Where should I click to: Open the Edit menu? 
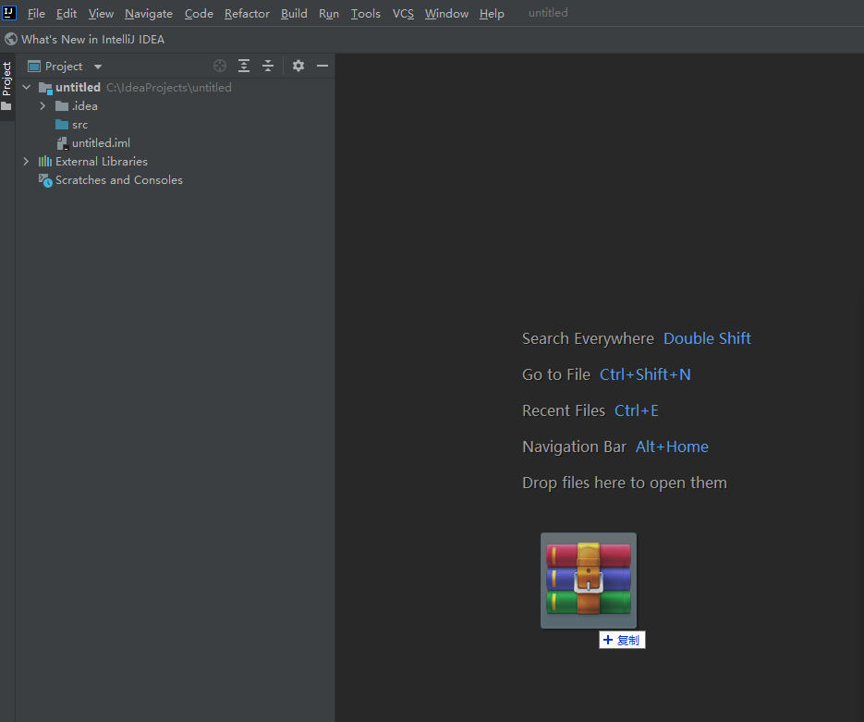click(67, 13)
